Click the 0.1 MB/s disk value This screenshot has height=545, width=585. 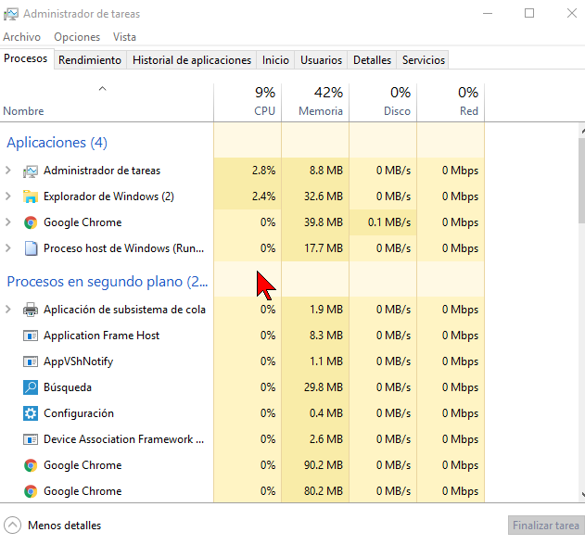pos(389,222)
